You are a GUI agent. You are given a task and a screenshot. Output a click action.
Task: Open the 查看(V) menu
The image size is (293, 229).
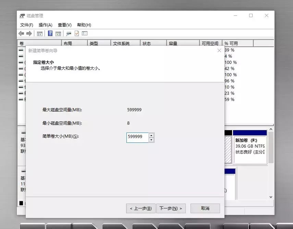pos(65,25)
